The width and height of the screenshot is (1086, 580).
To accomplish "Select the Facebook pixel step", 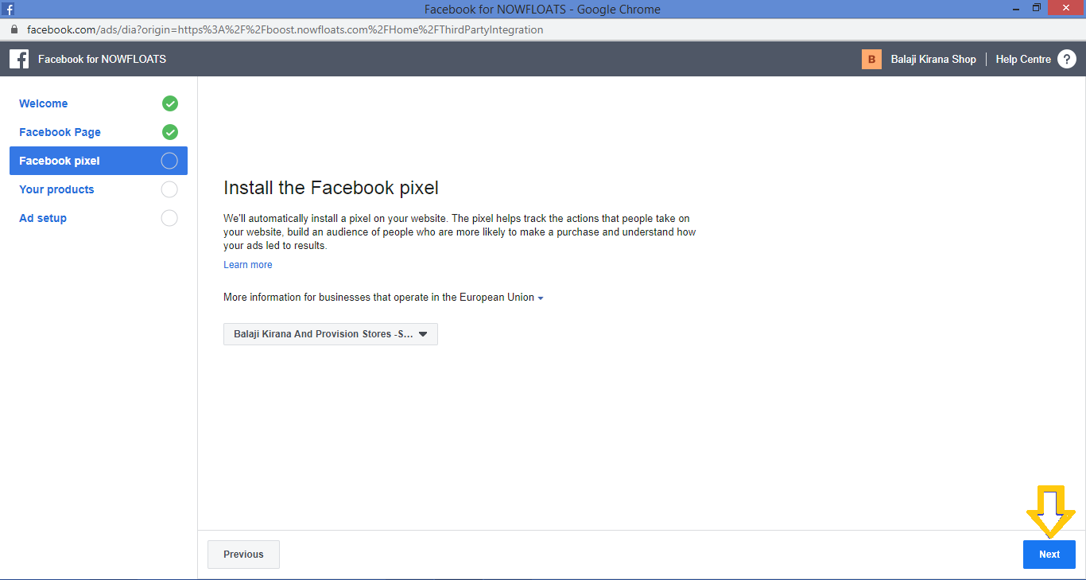I will pyautogui.click(x=99, y=161).
